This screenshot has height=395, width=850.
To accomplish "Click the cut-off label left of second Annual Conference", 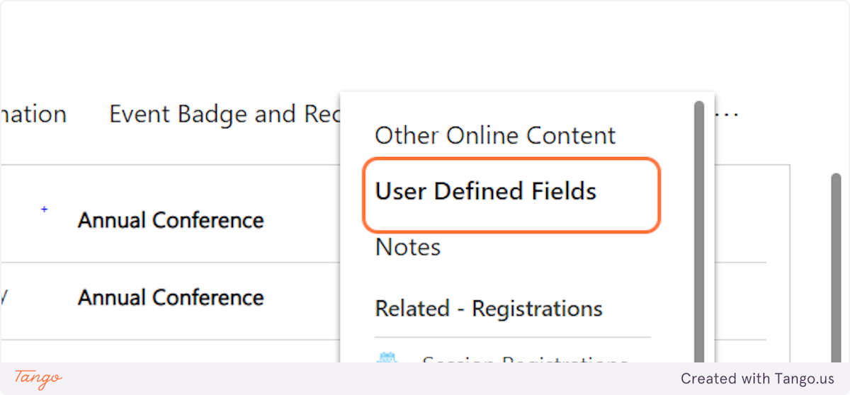I will 4,297.
